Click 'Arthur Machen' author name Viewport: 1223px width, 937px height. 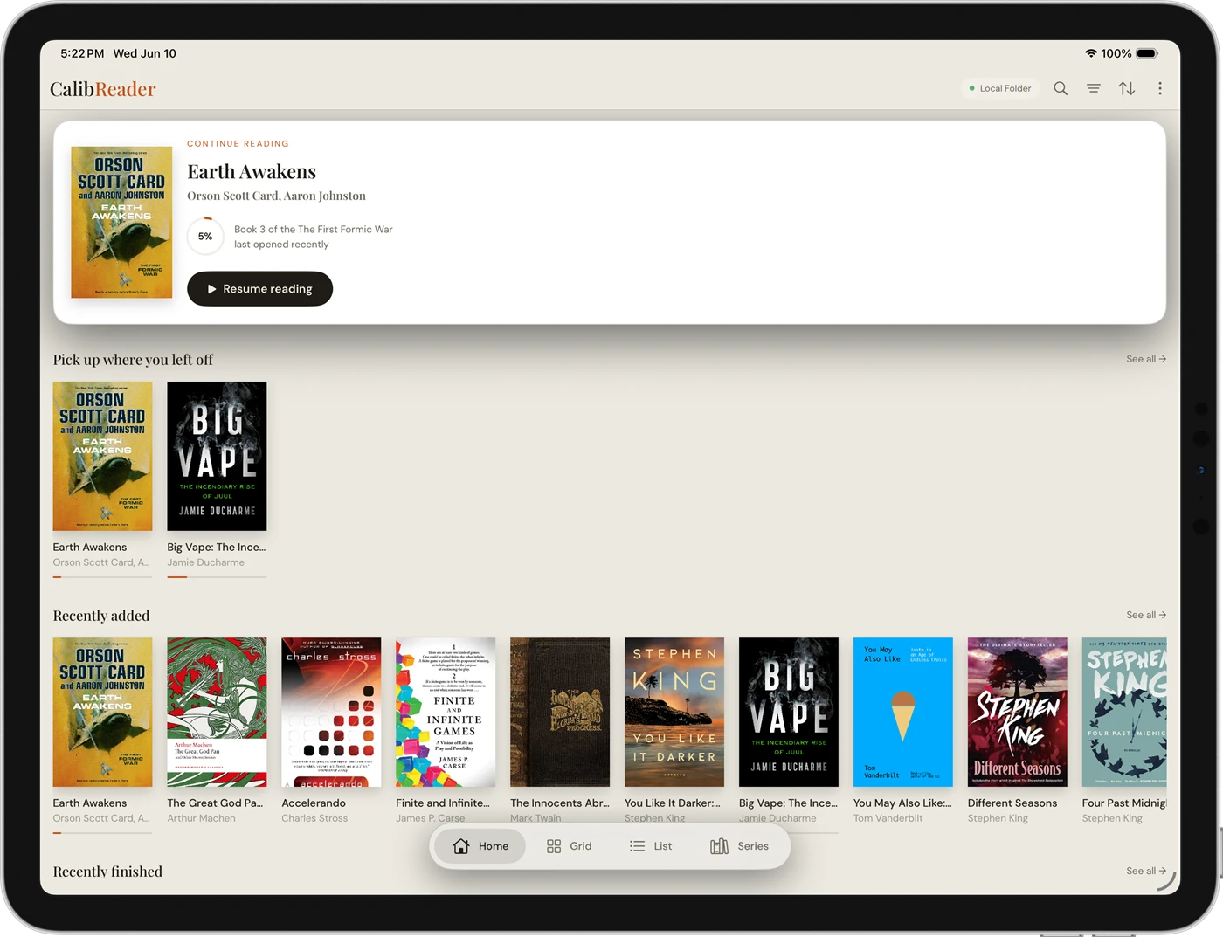tap(201, 818)
